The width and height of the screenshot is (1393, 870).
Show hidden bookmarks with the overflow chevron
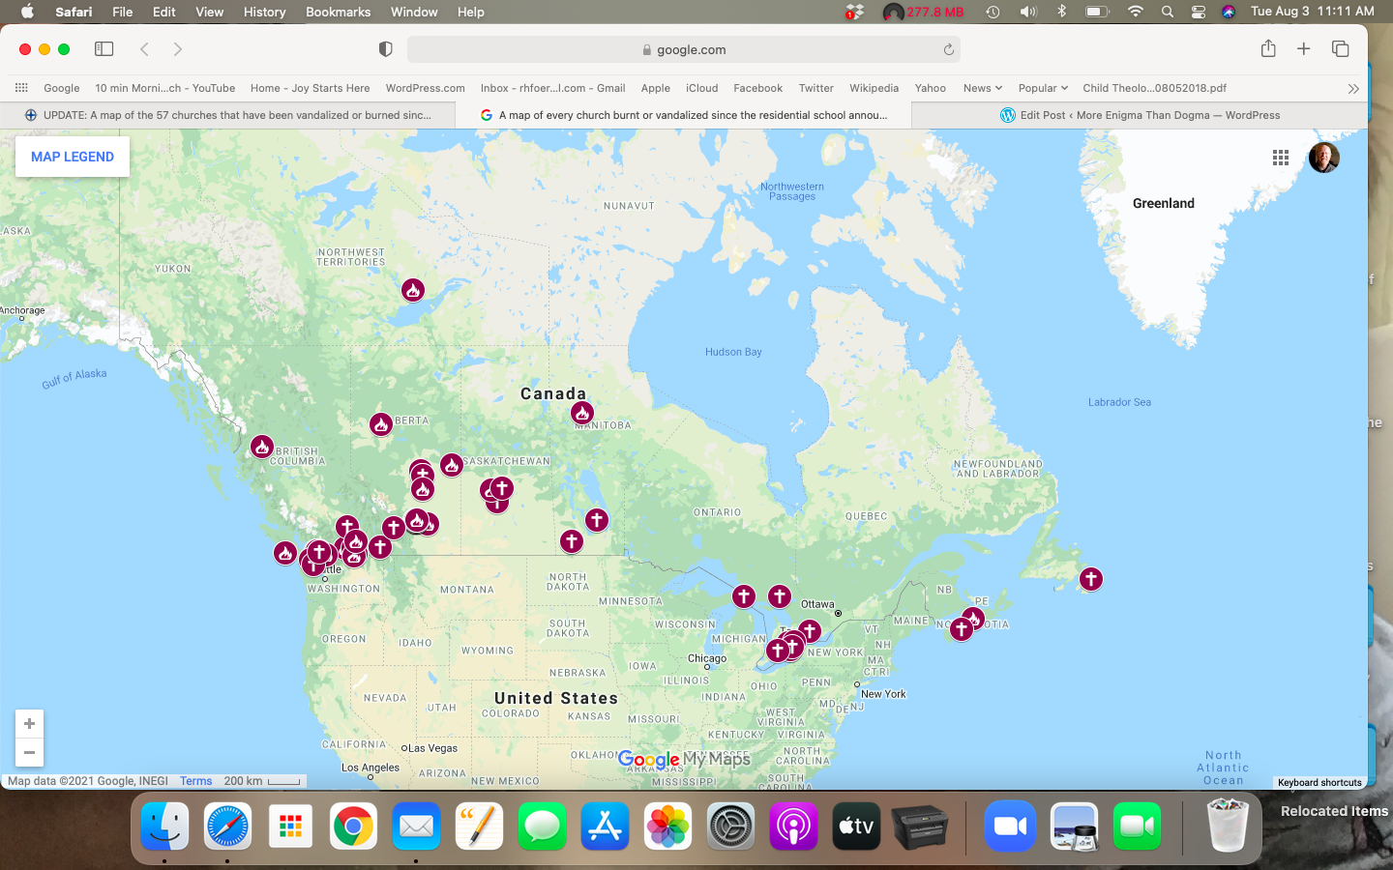coord(1352,88)
